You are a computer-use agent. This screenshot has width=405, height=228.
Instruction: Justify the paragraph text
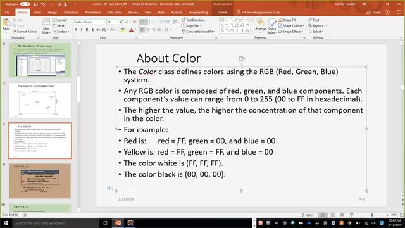pyautogui.click(x=159, y=30)
